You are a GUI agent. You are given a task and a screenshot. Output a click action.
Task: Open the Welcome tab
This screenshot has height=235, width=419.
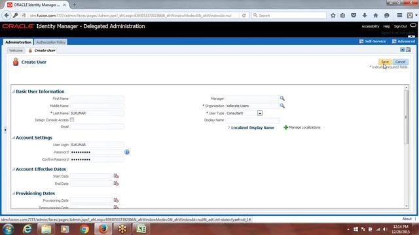pos(16,50)
